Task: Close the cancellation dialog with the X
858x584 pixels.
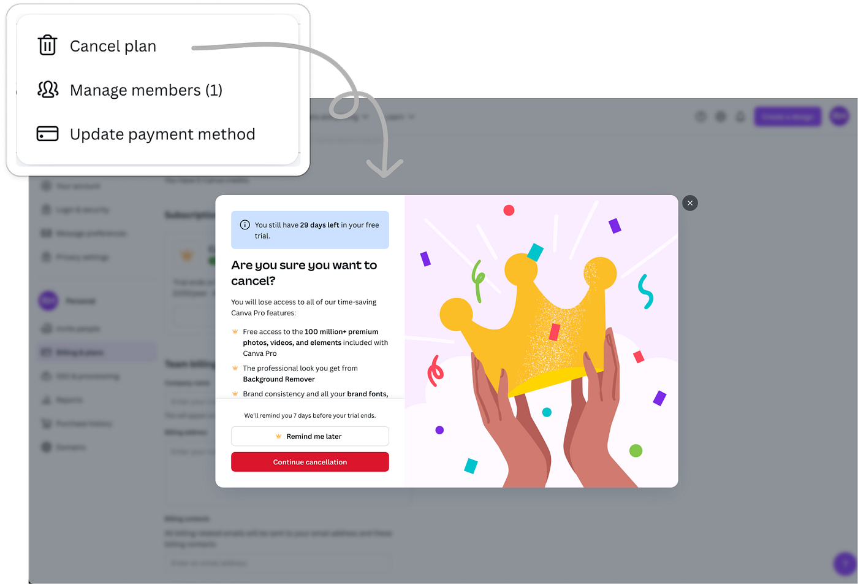Action: (x=690, y=203)
